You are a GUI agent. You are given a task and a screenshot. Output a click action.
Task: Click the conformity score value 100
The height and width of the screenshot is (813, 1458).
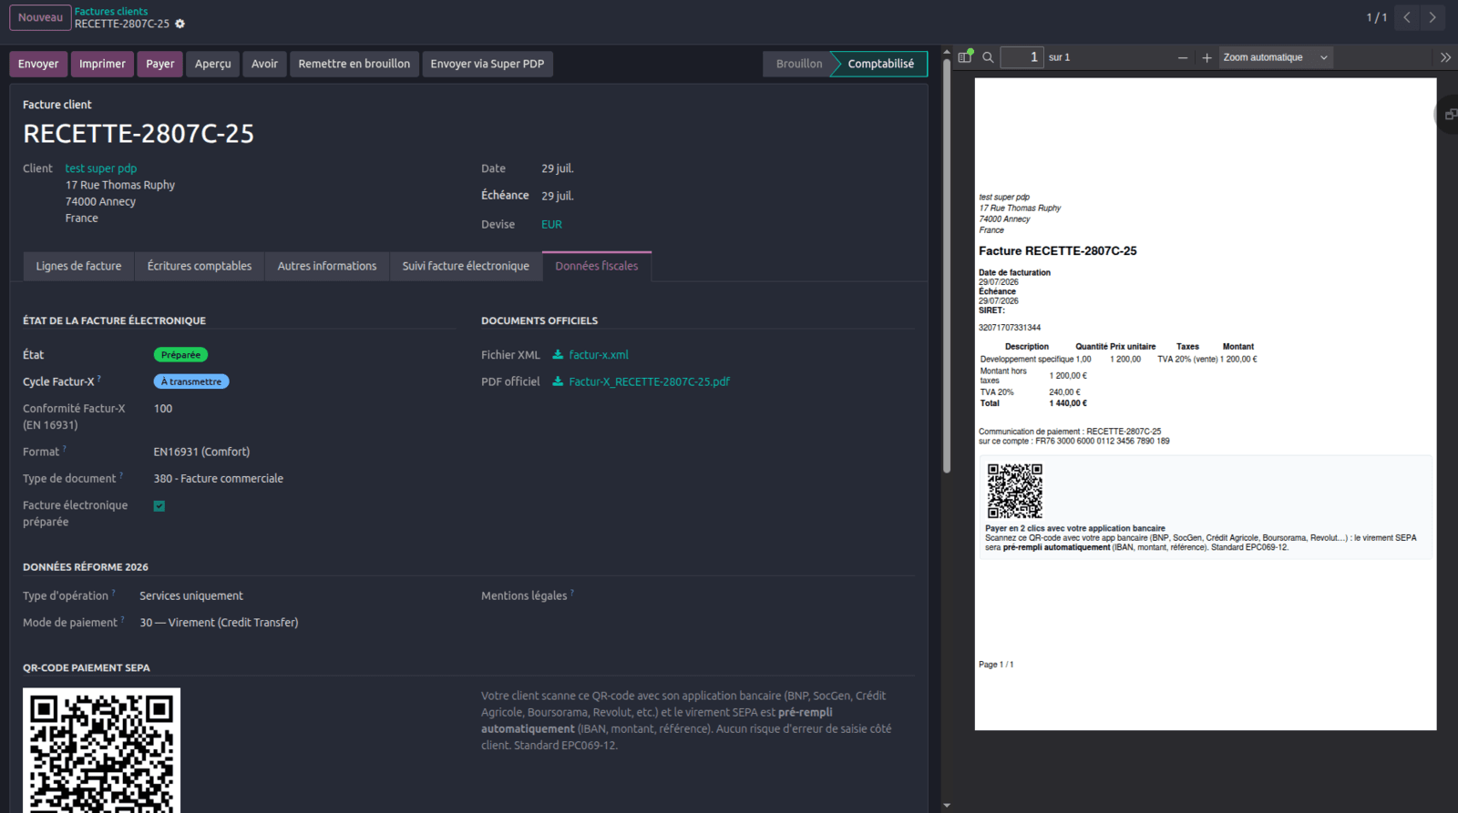pos(163,409)
